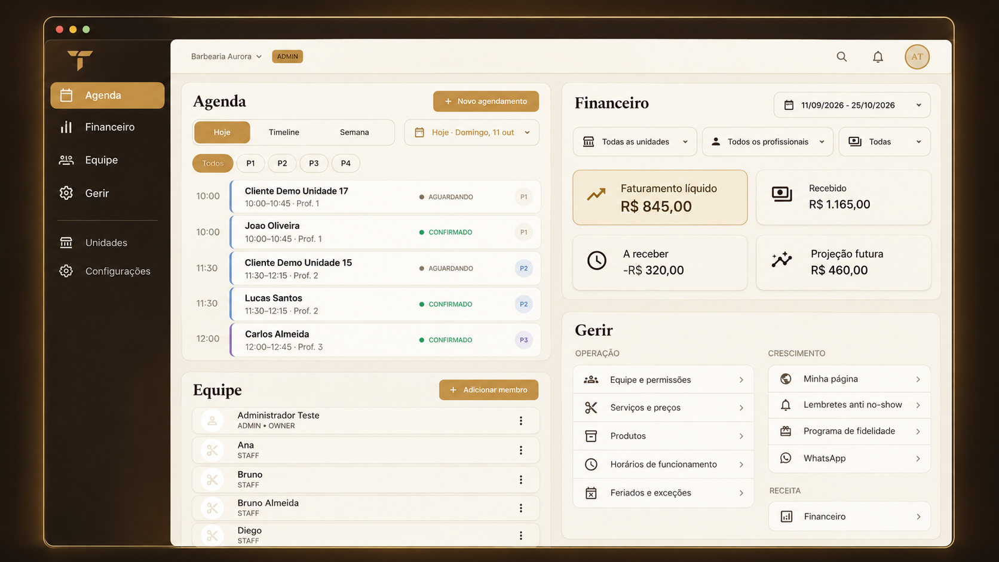Open kebab menu for Bruno Almeida
Image resolution: width=999 pixels, height=562 pixels.
[x=521, y=508]
